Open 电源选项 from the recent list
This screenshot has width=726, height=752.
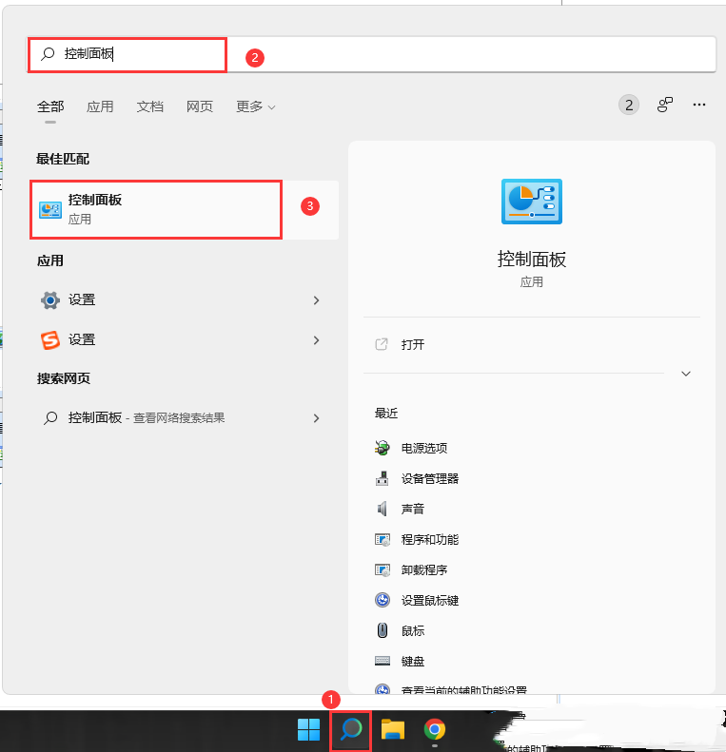coord(423,448)
